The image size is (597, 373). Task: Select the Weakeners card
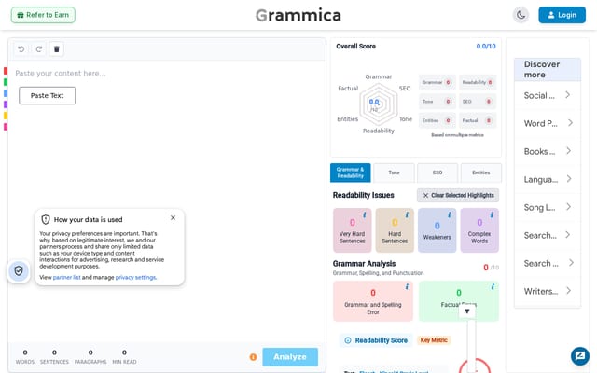(437, 230)
